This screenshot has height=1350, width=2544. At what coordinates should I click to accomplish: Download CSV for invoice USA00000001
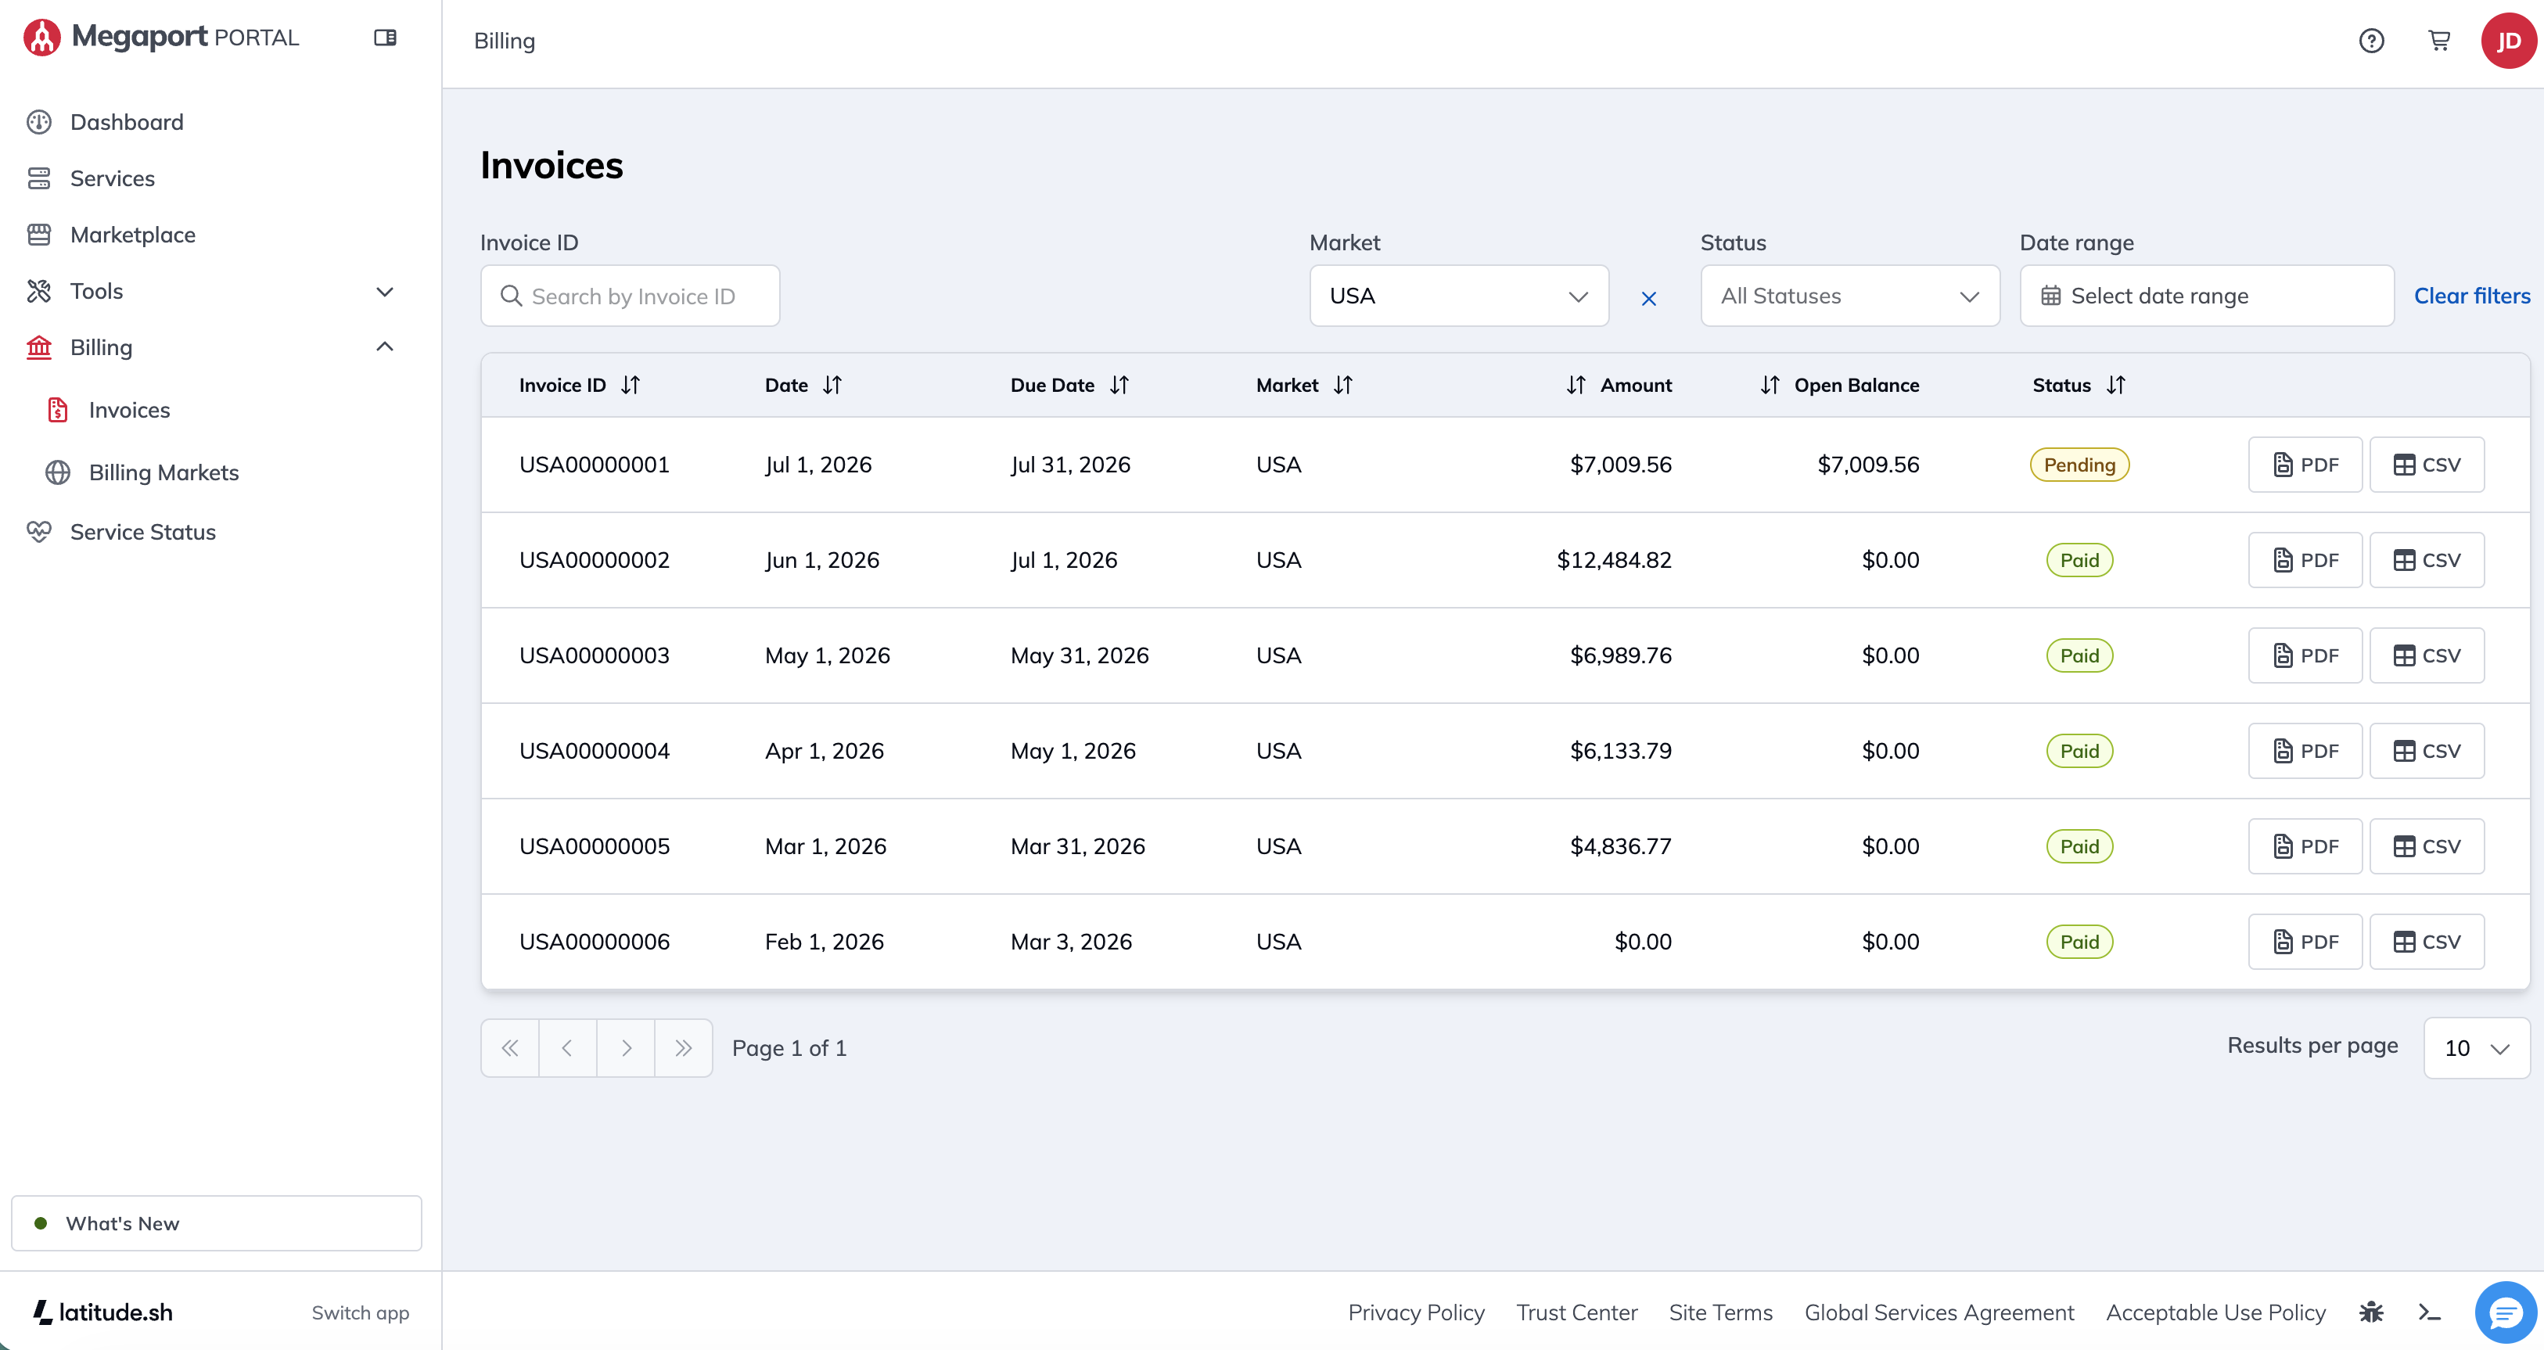coord(2427,465)
